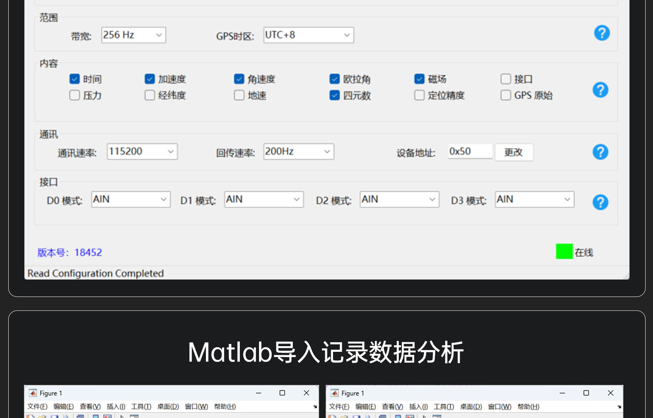Click dock arrow icon in left Figure 1 menu bar

315,407
